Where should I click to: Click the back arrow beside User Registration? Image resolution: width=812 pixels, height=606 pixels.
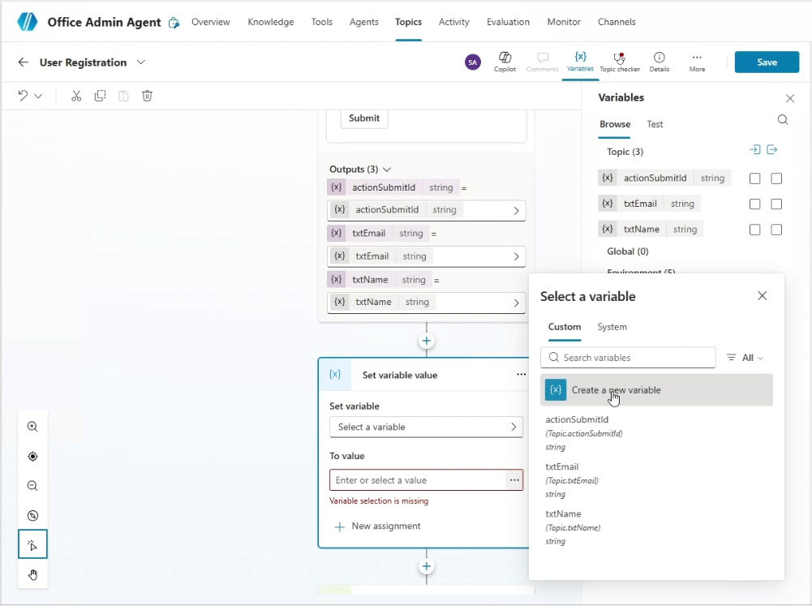point(23,62)
